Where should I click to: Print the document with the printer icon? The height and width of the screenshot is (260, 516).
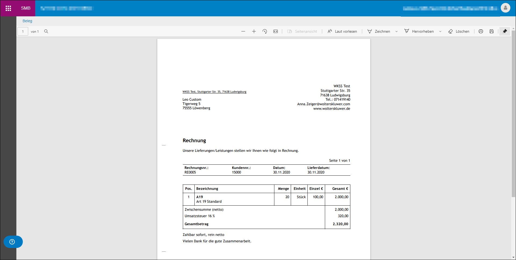[x=481, y=31]
